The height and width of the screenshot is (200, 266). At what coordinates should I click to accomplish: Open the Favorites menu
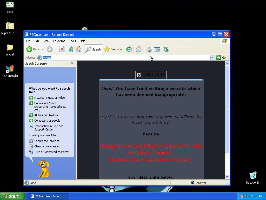(x=59, y=41)
